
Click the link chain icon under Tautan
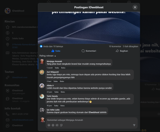tap(8, 77)
